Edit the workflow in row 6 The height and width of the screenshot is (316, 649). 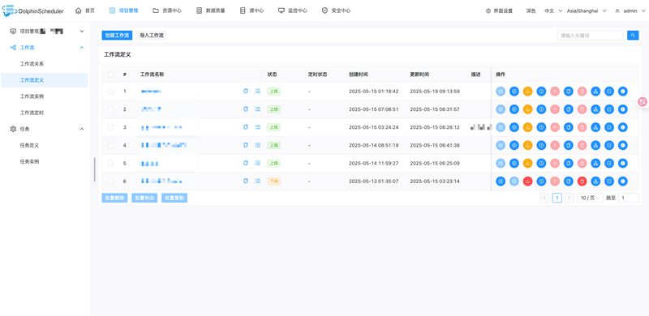click(x=501, y=181)
